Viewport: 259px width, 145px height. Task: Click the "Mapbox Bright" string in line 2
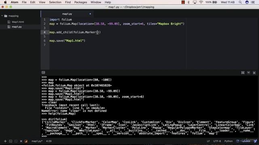(x=170, y=24)
